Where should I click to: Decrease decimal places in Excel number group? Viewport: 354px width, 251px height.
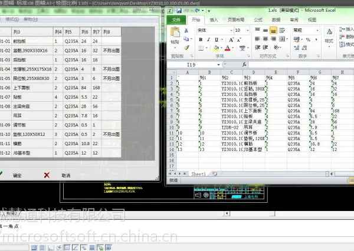(304, 48)
